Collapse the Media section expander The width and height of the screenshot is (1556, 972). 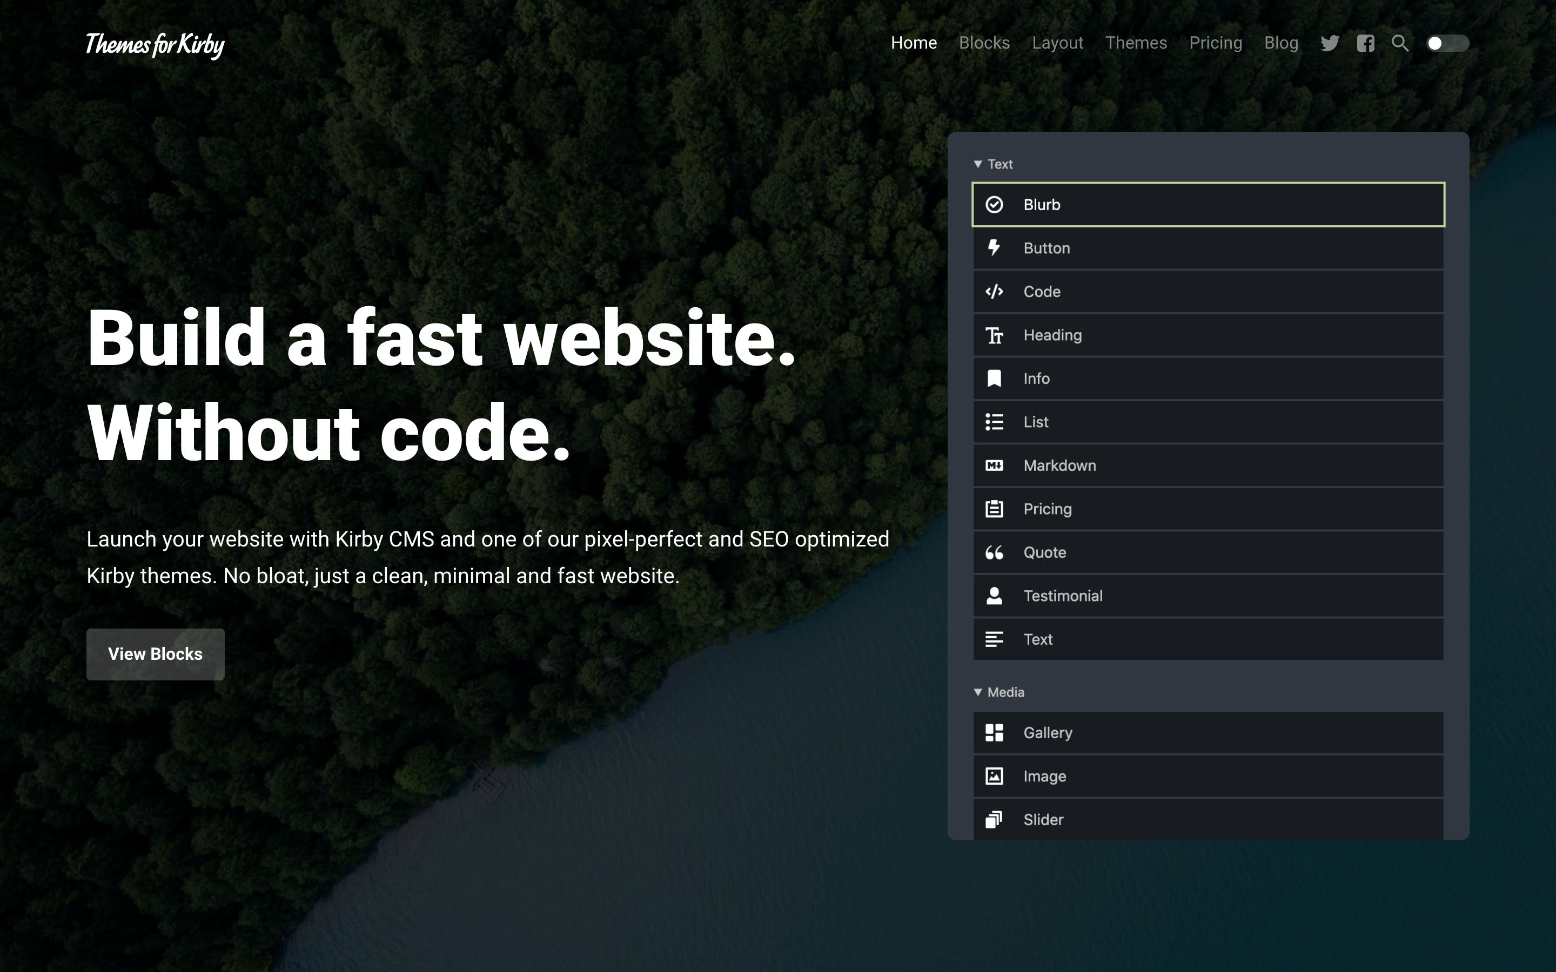tap(978, 691)
